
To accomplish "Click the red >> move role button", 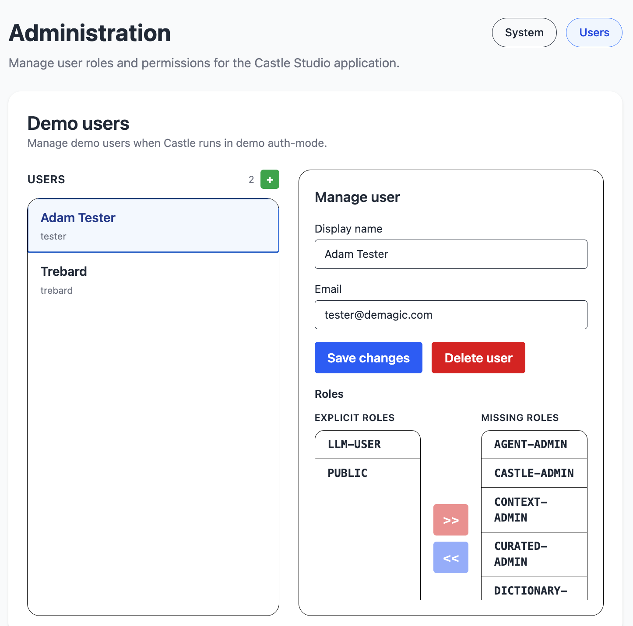I will (x=450, y=520).
